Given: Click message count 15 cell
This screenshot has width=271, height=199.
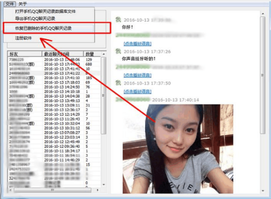Looking at the screenshot, I should pyautogui.click(x=88, y=165).
